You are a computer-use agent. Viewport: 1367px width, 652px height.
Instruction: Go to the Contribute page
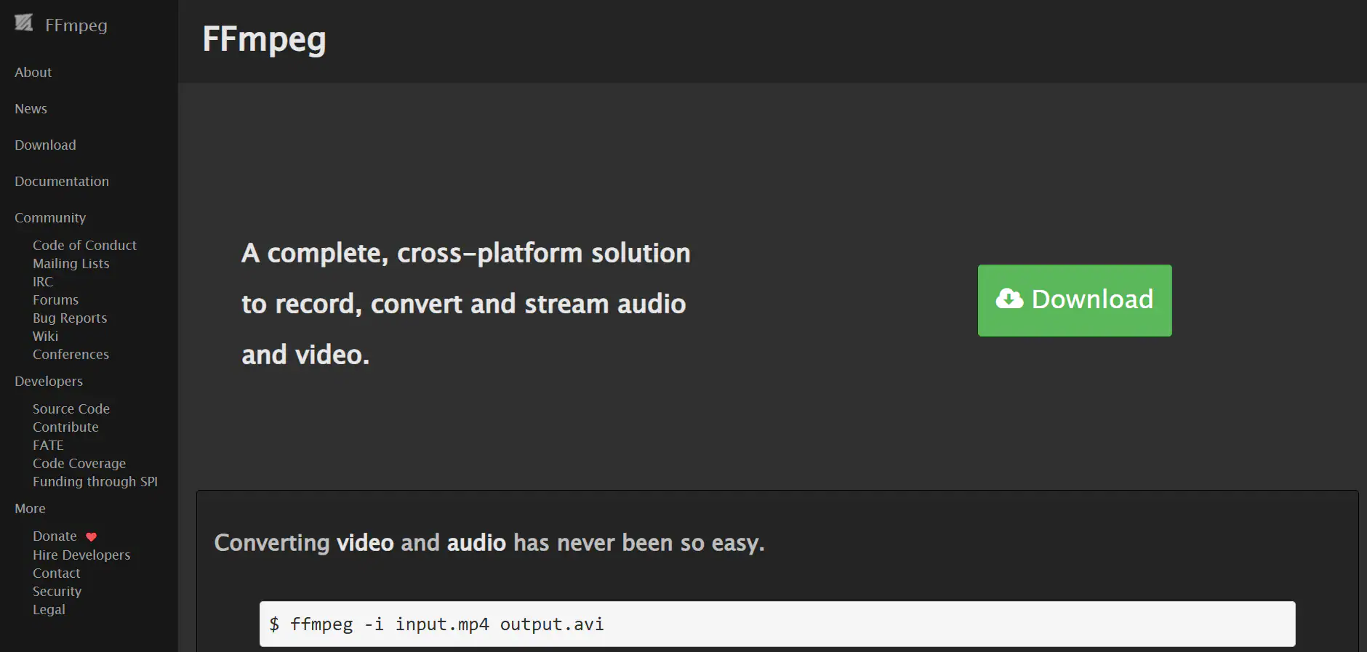[x=65, y=427]
